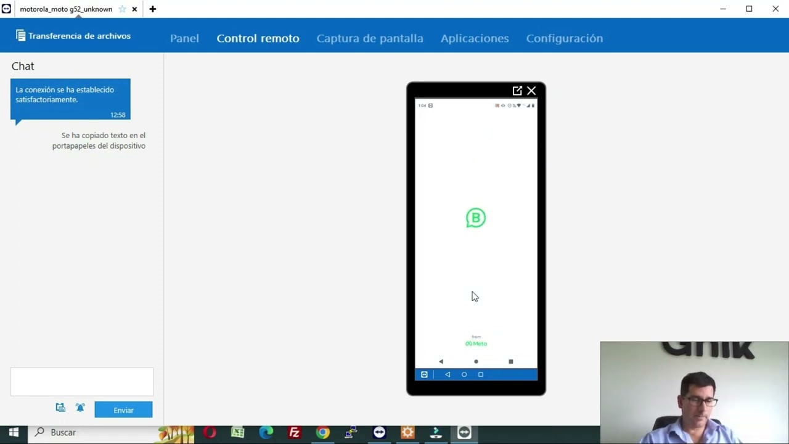Open the Captura de pantalla tab
Screen dimensions: 789x444
pyautogui.click(x=370, y=38)
